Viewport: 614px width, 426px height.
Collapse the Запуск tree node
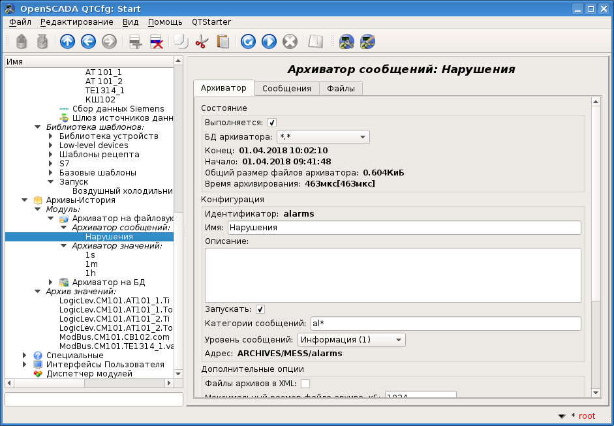pos(50,181)
